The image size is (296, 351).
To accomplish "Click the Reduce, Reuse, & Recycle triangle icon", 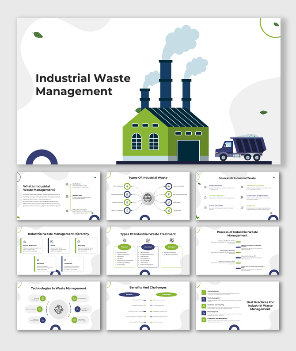I will pos(67,210).
